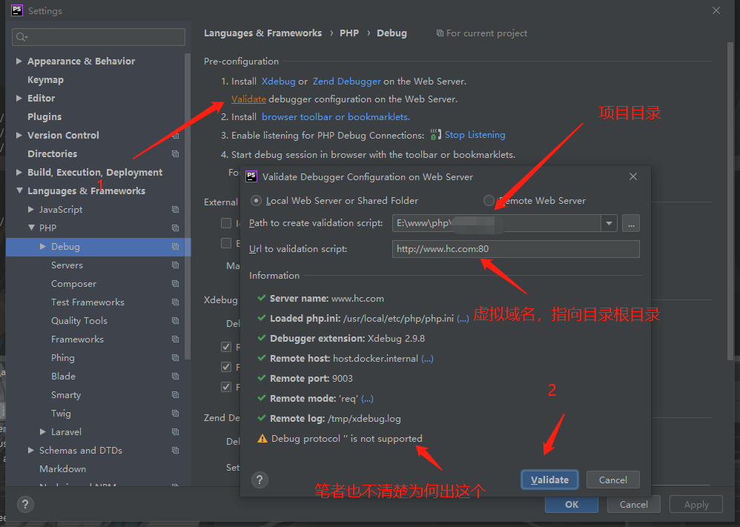
Task: Click the Url to validation script field
Action: point(516,249)
